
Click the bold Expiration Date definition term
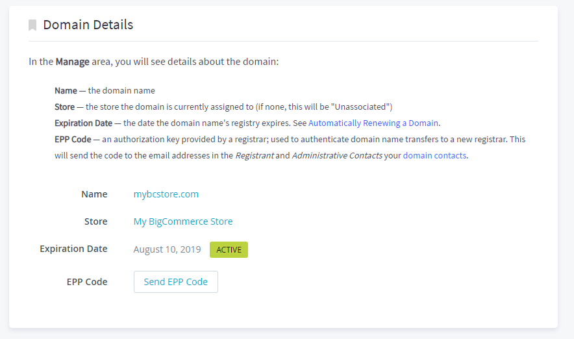click(x=84, y=123)
